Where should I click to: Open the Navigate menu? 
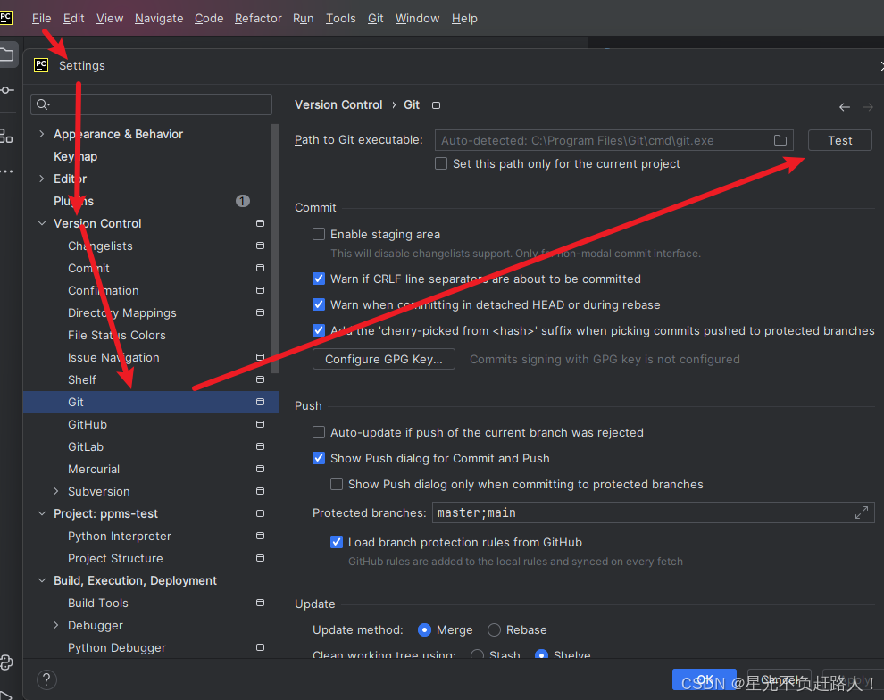click(x=159, y=18)
